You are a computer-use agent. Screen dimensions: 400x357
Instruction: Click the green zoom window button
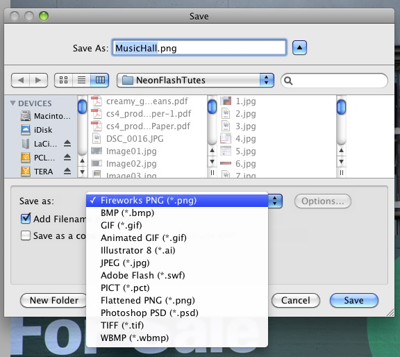44,16
